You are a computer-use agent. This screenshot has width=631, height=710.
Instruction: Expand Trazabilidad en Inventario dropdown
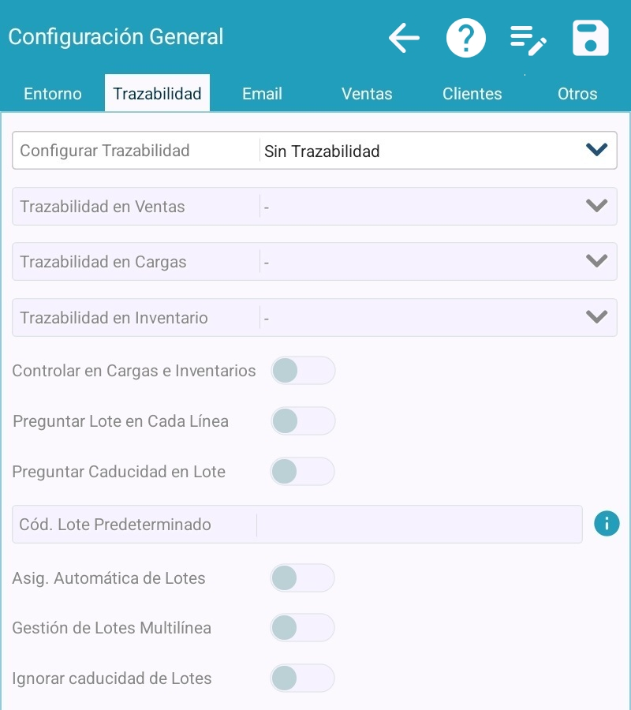(x=437, y=318)
